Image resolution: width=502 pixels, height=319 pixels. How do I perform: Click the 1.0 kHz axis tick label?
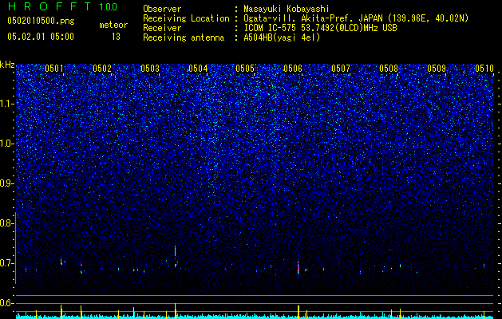coord(7,144)
